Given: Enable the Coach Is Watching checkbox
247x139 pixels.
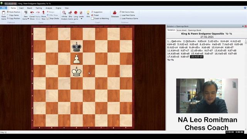Looking at the screenshot, I should pos(93,19).
